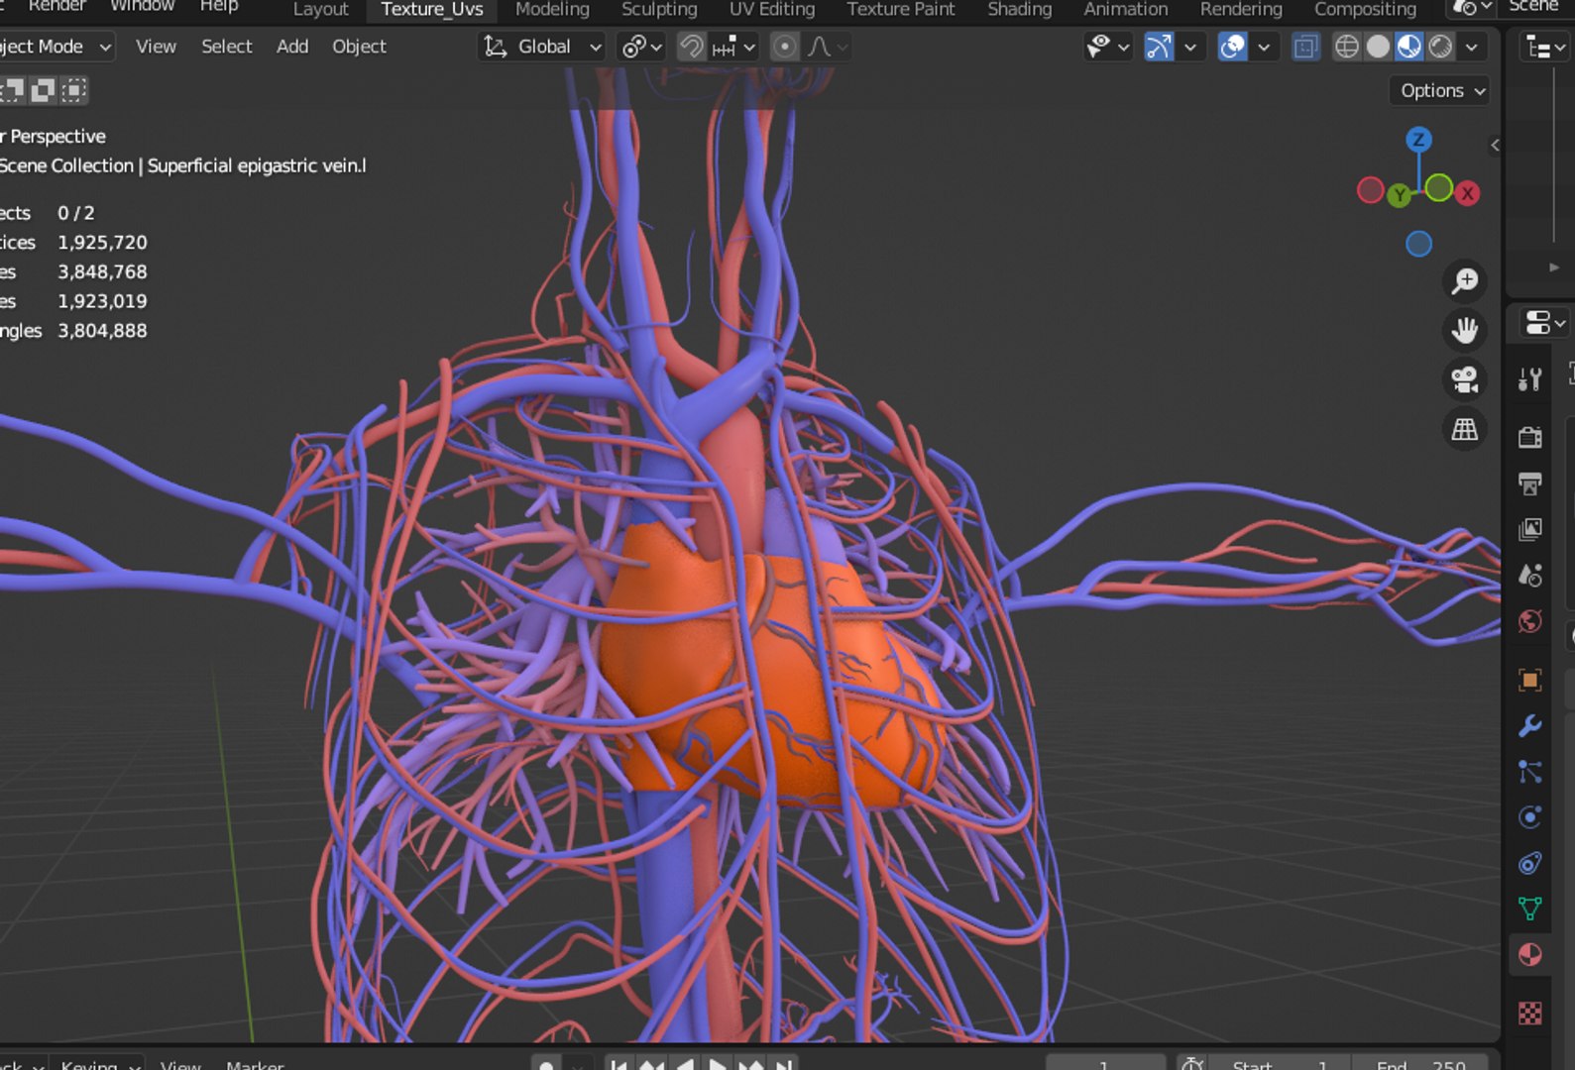This screenshot has height=1070, width=1575.
Task: Open the viewport Add menu
Action: coord(292,47)
